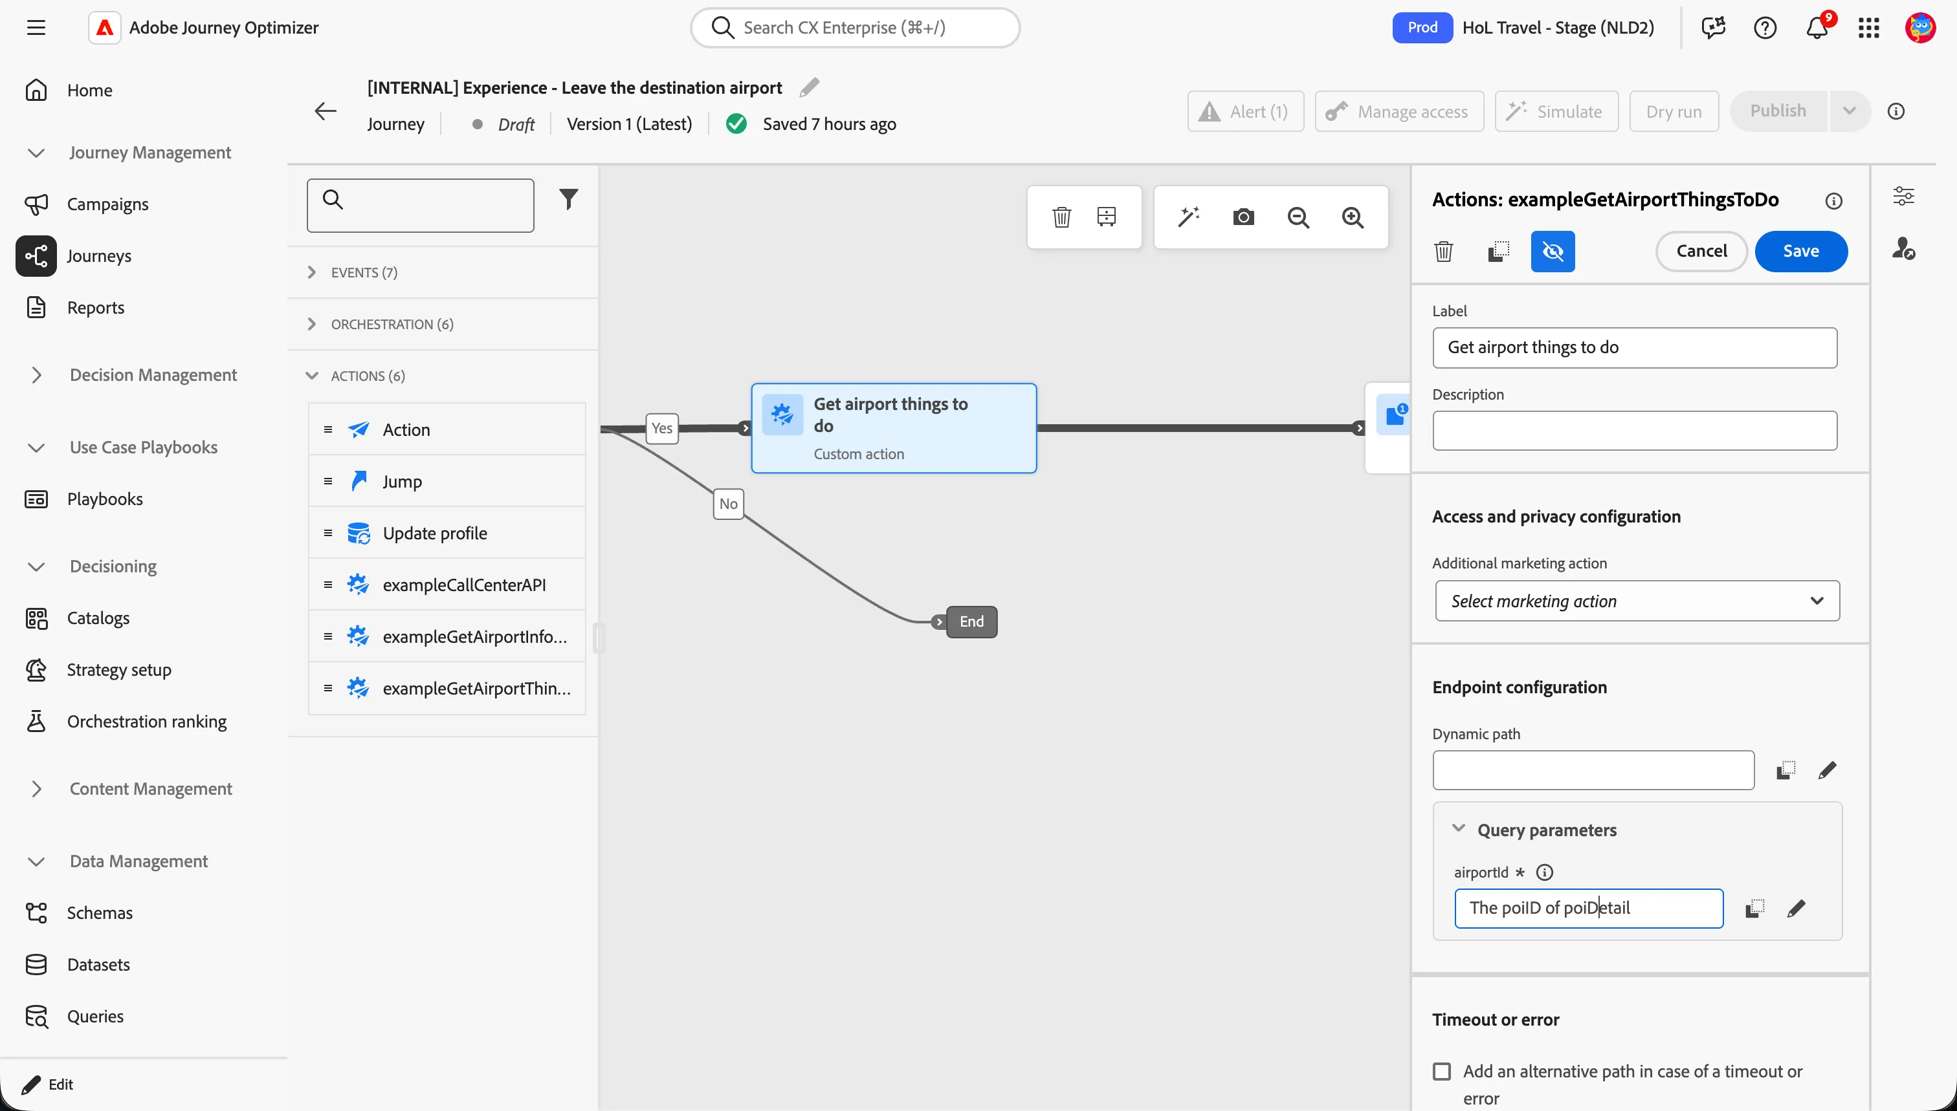Open the filter for the palette list
The image size is (1957, 1111).
coord(568,200)
